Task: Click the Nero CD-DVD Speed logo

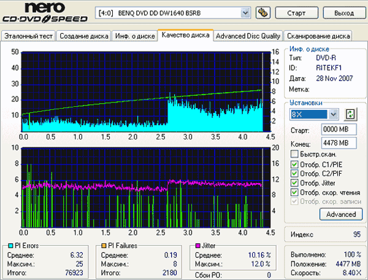Action: pos(45,12)
